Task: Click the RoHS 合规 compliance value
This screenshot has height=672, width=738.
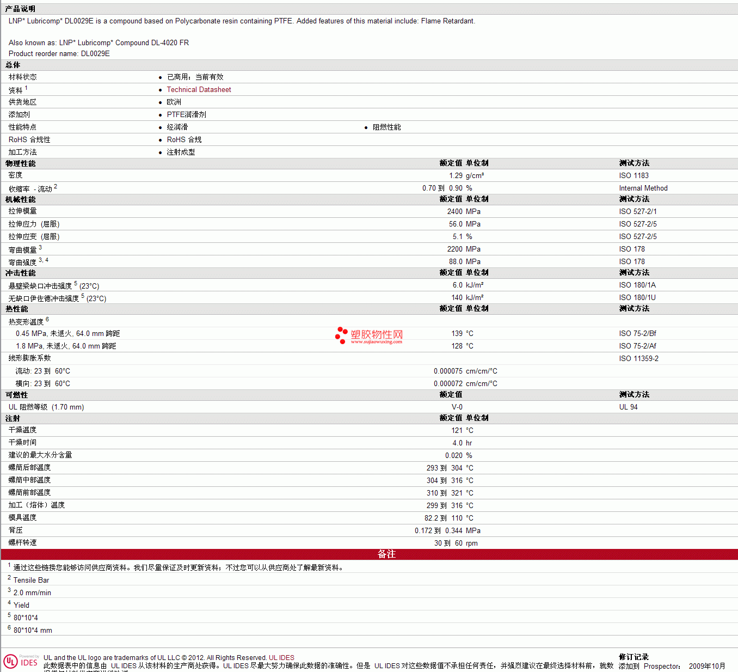Action: point(184,140)
